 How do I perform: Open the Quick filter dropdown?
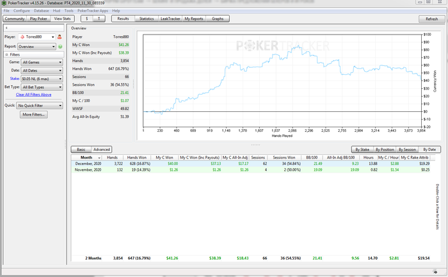pyautogui.click(x=40, y=106)
